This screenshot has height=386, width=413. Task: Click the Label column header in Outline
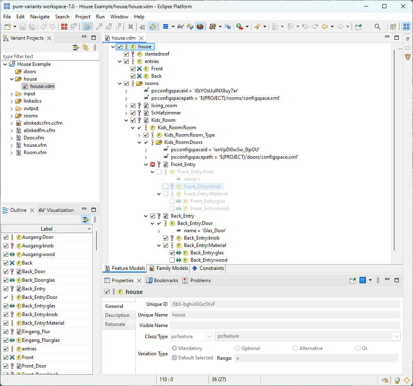pos(47,229)
